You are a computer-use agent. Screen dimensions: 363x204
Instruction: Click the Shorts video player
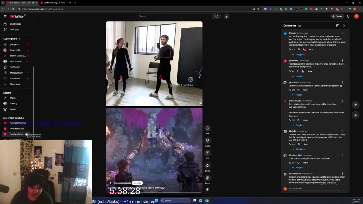[x=154, y=107]
